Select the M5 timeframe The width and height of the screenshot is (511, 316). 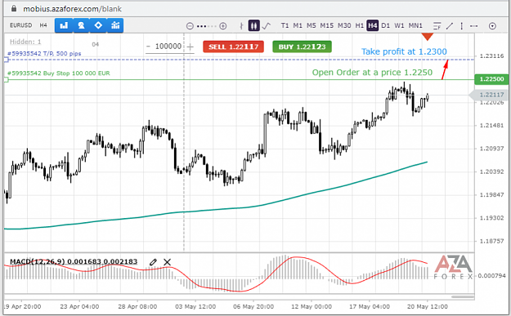[x=312, y=25]
